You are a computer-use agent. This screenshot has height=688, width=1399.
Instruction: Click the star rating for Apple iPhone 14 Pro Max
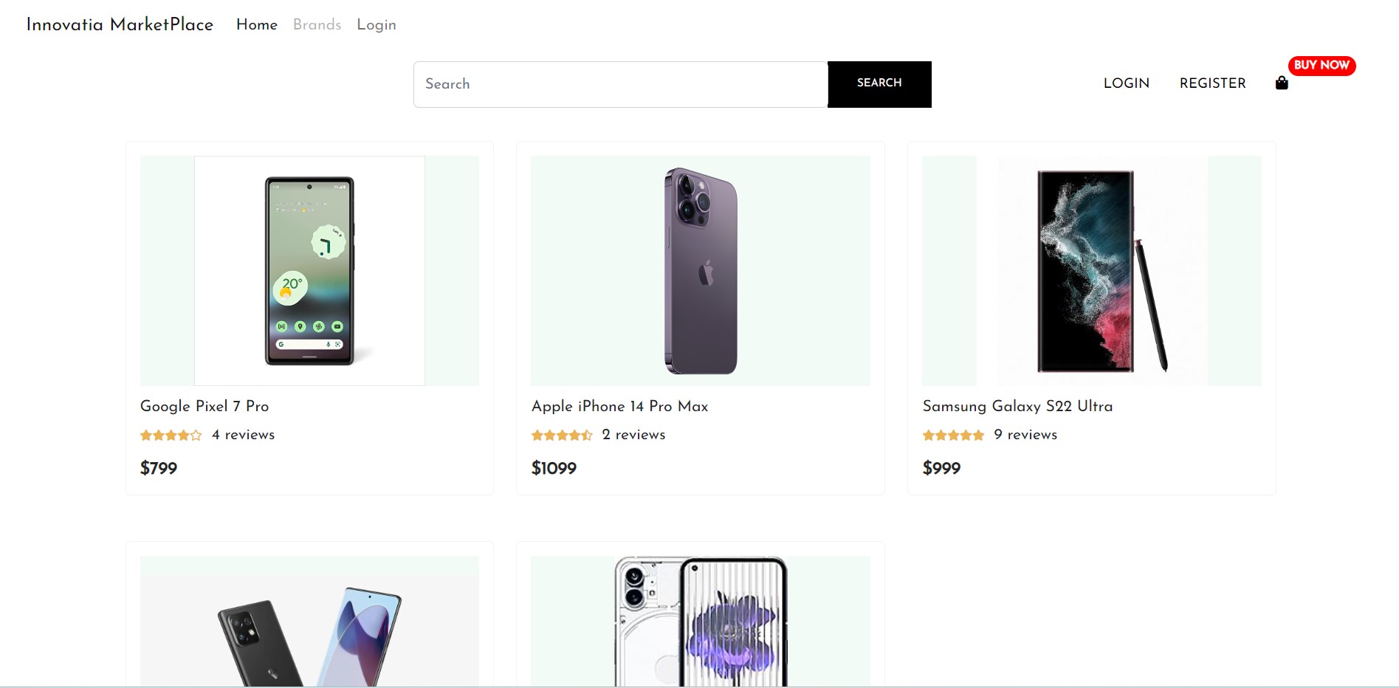562,435
